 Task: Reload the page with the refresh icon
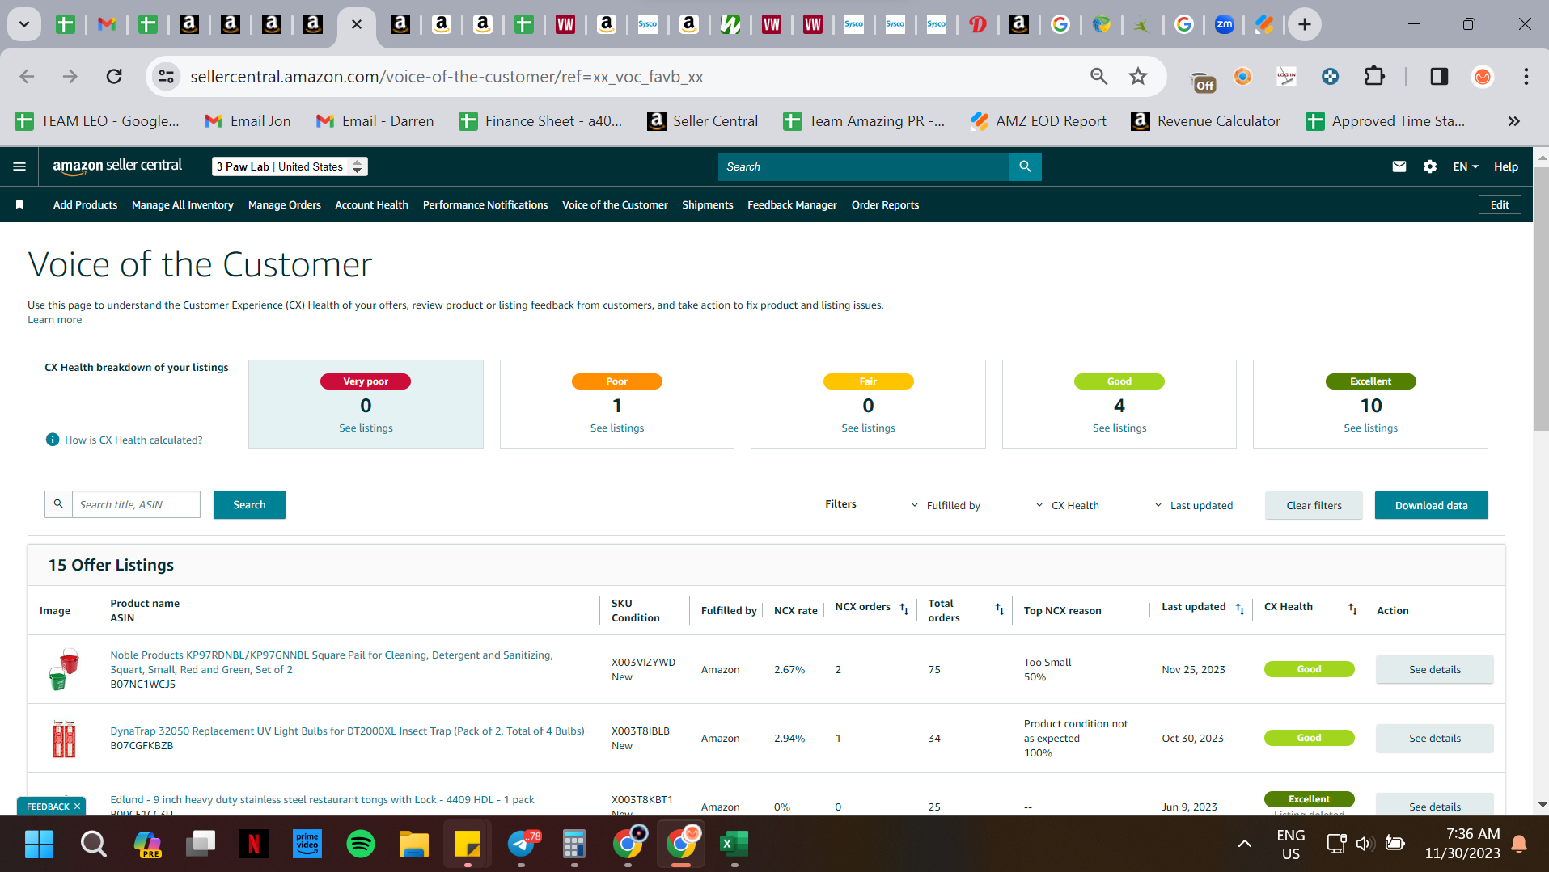114,76
